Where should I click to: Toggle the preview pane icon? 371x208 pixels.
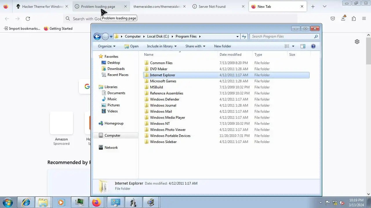coord(303,46)
